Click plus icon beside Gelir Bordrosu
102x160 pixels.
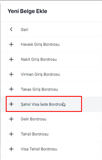coord(11,119)
